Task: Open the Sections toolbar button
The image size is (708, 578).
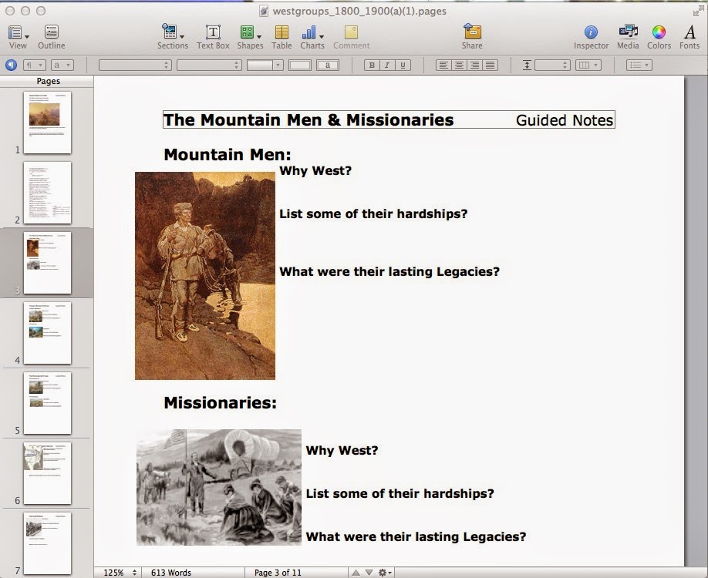Action: click(173, 36)
